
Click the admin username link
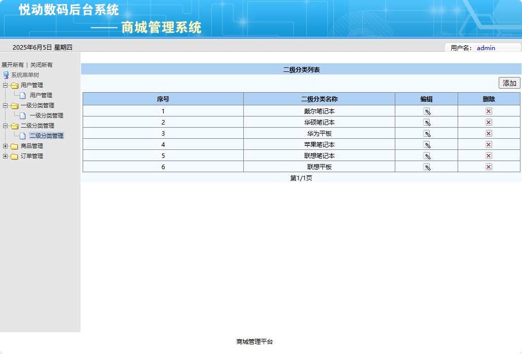pos(485,48)
